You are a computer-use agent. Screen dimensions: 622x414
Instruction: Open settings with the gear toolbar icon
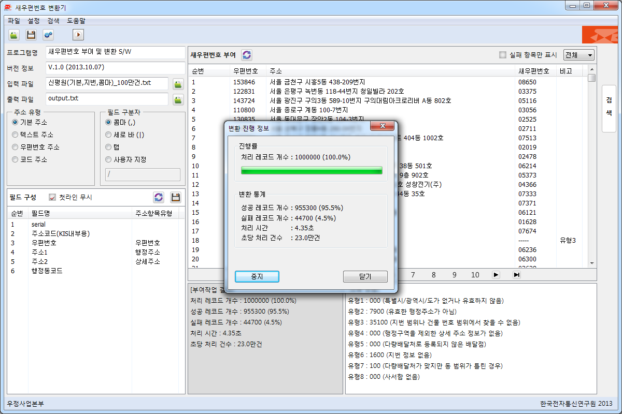(x=48, y=35)
